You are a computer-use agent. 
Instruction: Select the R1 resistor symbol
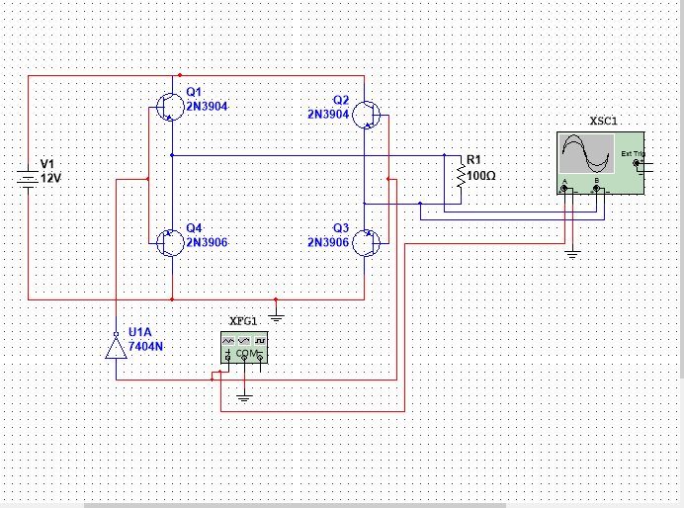(x=461, y=176)
